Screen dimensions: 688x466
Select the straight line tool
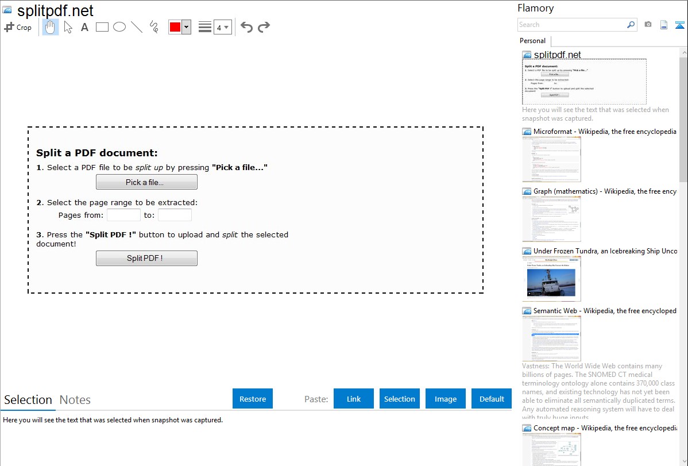tap(137, 27)
